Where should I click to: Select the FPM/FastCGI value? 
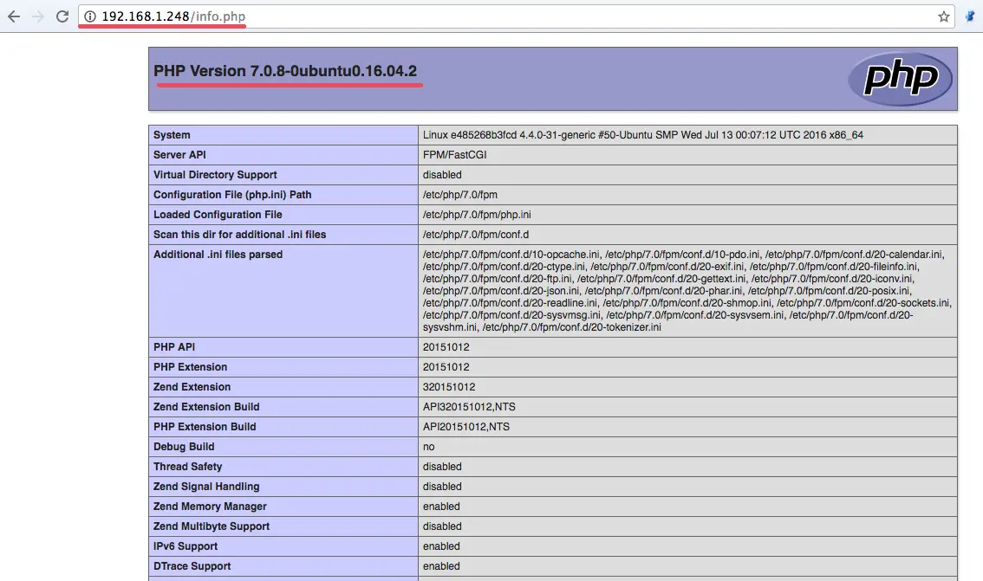click(x=454, y=155)
